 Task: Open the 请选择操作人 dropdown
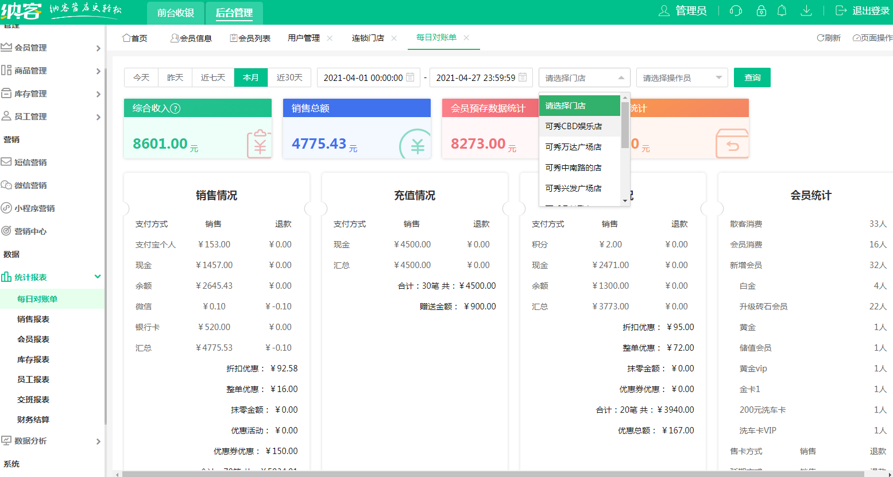point(682,77)
